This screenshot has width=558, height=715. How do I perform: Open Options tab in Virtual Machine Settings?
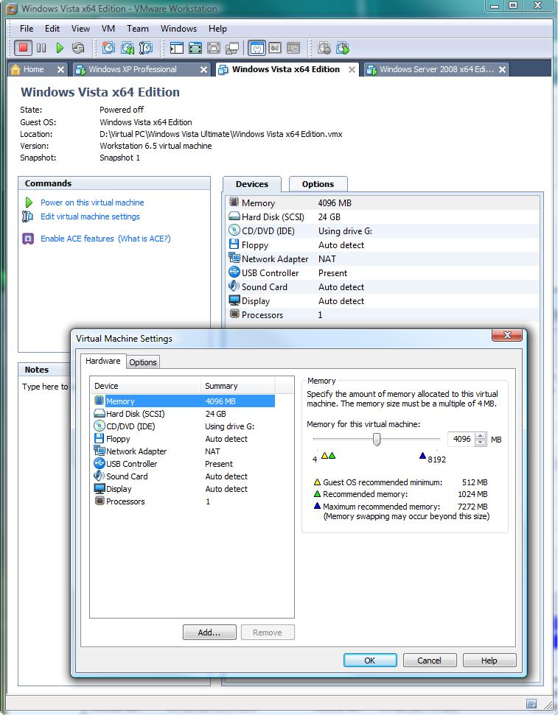[x=142, y=362]
